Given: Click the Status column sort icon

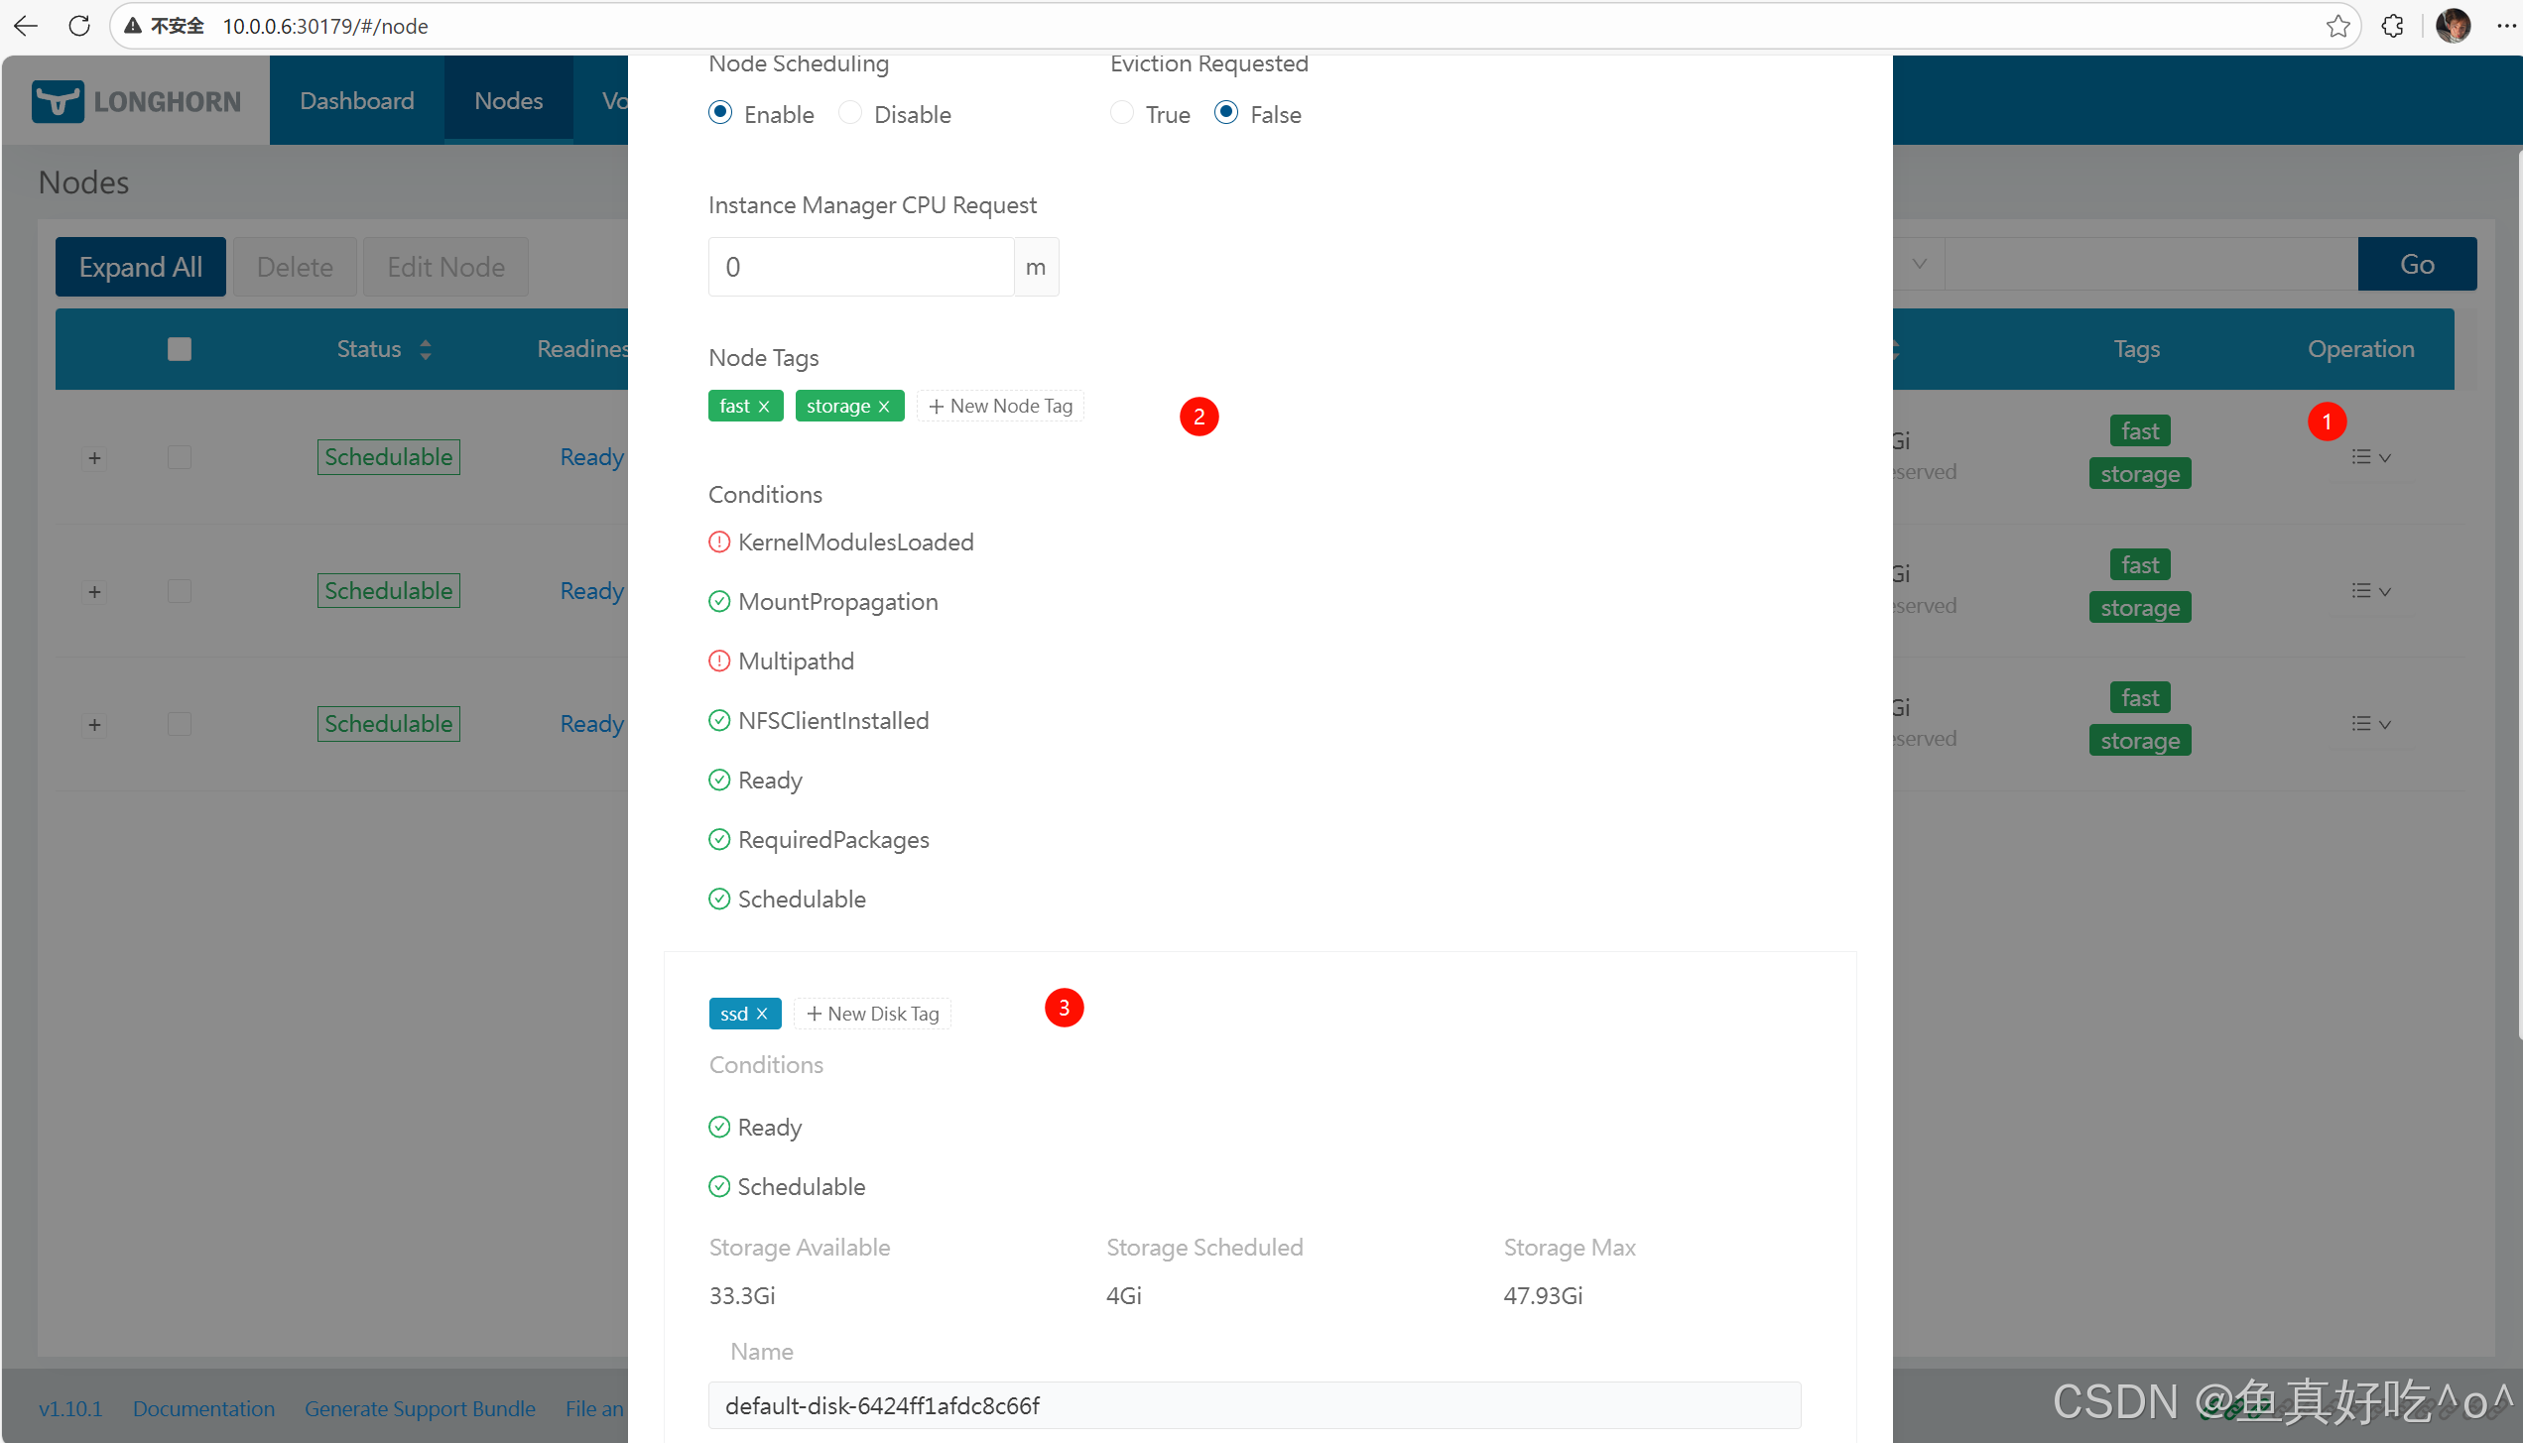Looking at the screenshot, I should (x=426, y=349).
